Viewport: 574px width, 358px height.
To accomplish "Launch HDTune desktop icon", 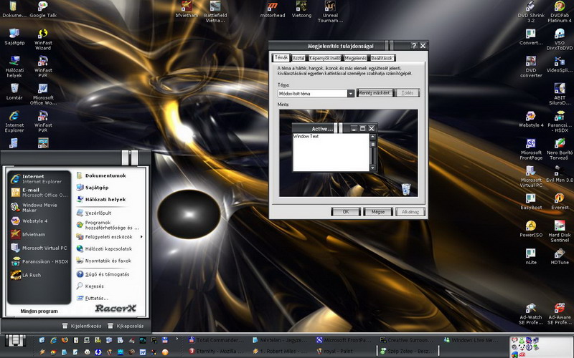I will [x=560, y=256].
